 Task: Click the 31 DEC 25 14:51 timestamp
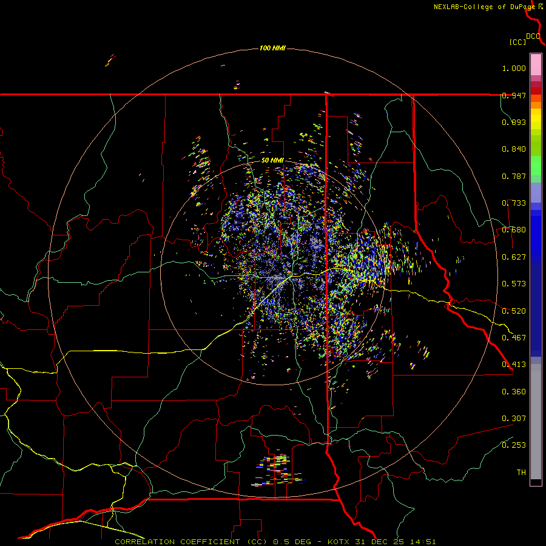(395, 542)
